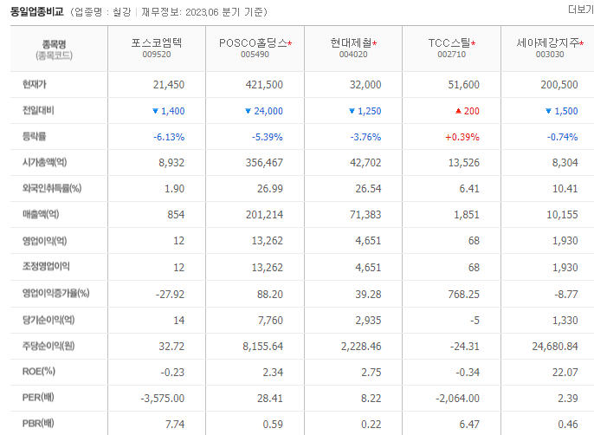The height and width of the screenshot is (435, 594).
Task: Click the down arrow beside 24,000
Action: pyautogui.click(x=249, y=111)
